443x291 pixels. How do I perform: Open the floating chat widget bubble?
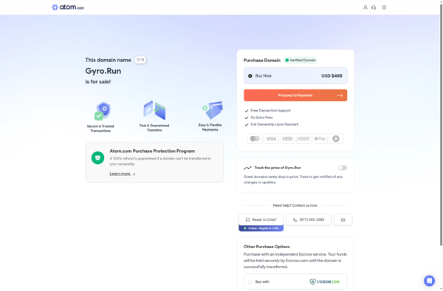pos(429,281)
